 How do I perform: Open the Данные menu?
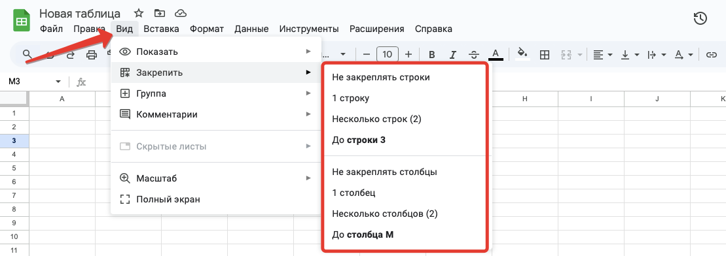tap(251, 29)
